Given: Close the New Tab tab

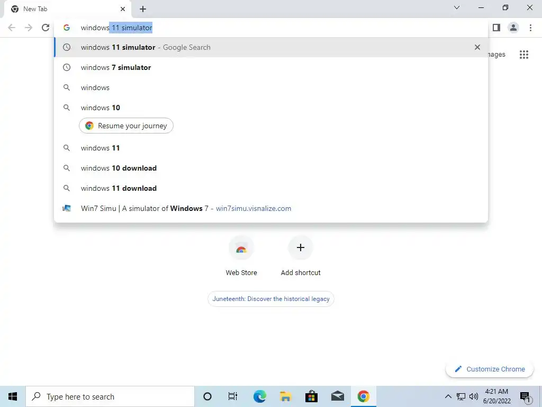Looking at the screenshot, I should pyautogui.click(x=123, y=9).
